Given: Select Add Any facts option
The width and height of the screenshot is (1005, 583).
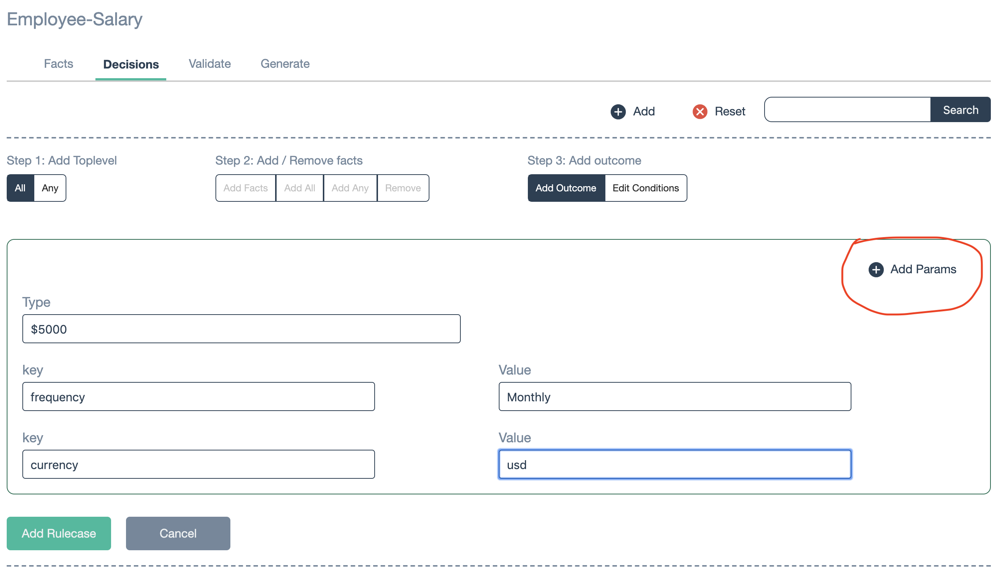Looking at the screenshot, I should click(x=349, y=187).
